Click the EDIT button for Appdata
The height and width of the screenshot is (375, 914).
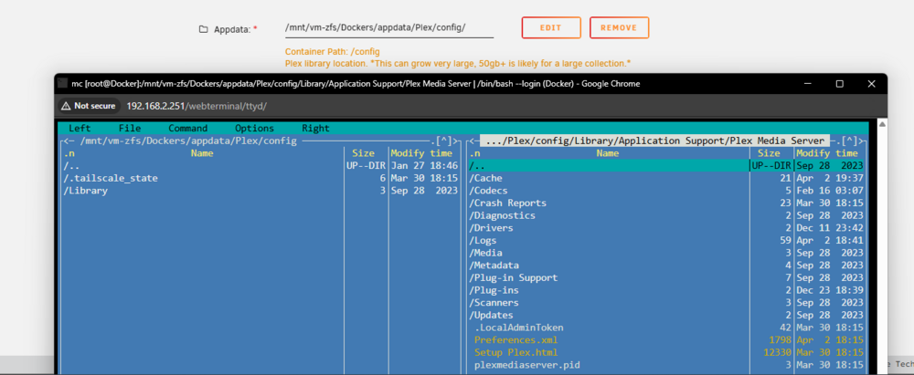pos(551,27)
